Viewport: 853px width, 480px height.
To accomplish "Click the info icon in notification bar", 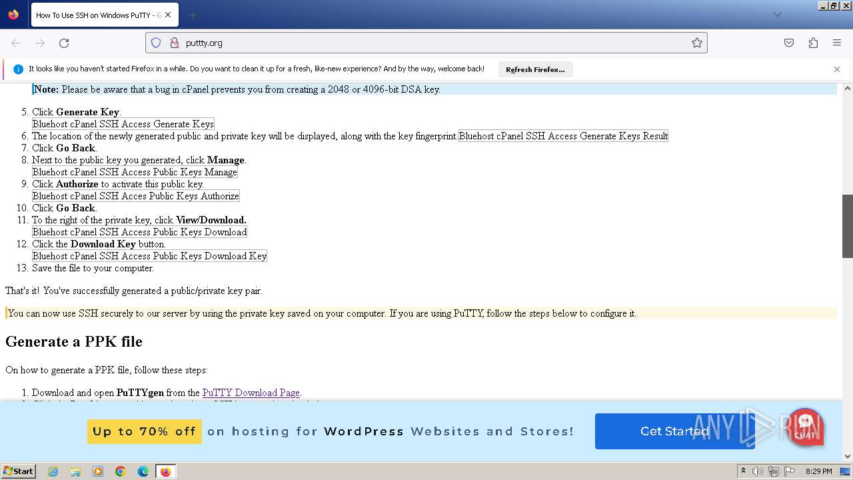I will pyautogui.click(x=19, y=69).
